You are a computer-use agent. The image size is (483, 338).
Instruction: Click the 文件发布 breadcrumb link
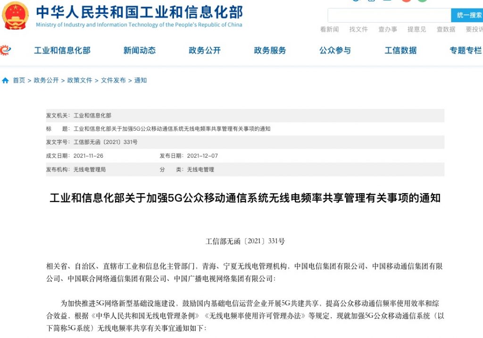pyautogui.click(x=113, y=81)
